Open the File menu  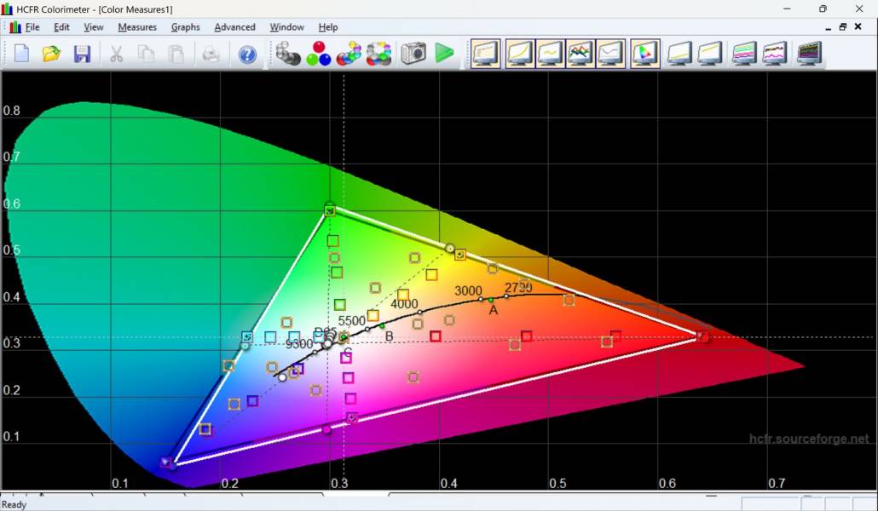tap(32, 27)
